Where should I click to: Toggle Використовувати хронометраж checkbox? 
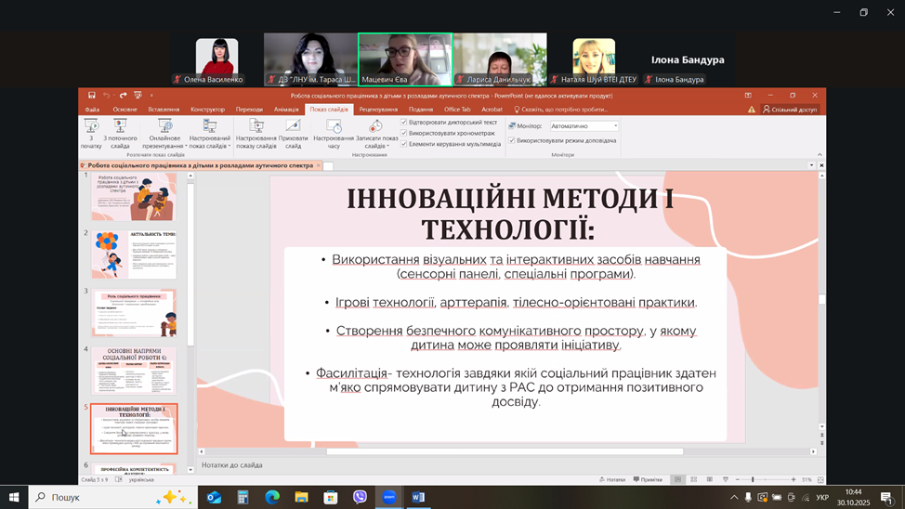click(x=404, y=133)
